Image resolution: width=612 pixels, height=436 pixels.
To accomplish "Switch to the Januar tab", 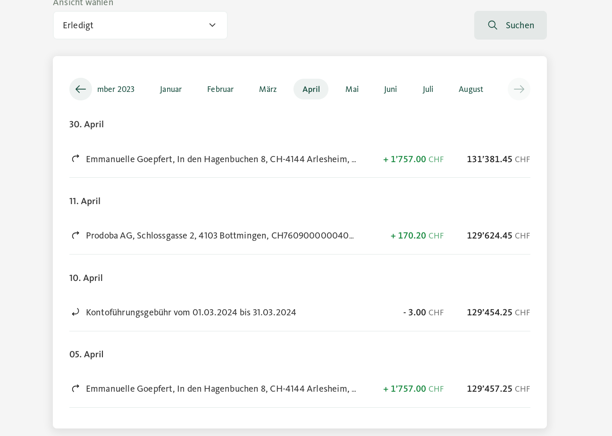I will pyautogui.click(x=171, y=89).
